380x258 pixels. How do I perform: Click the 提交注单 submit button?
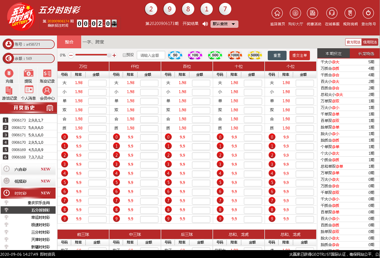tap(300, 55)
